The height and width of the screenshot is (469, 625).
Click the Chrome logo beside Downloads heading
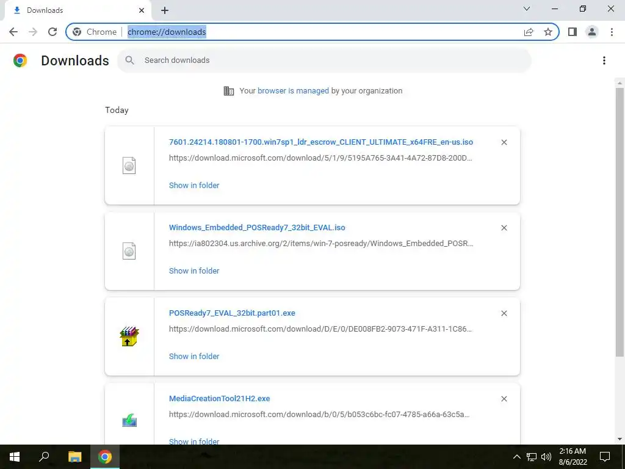pos(20,60)
